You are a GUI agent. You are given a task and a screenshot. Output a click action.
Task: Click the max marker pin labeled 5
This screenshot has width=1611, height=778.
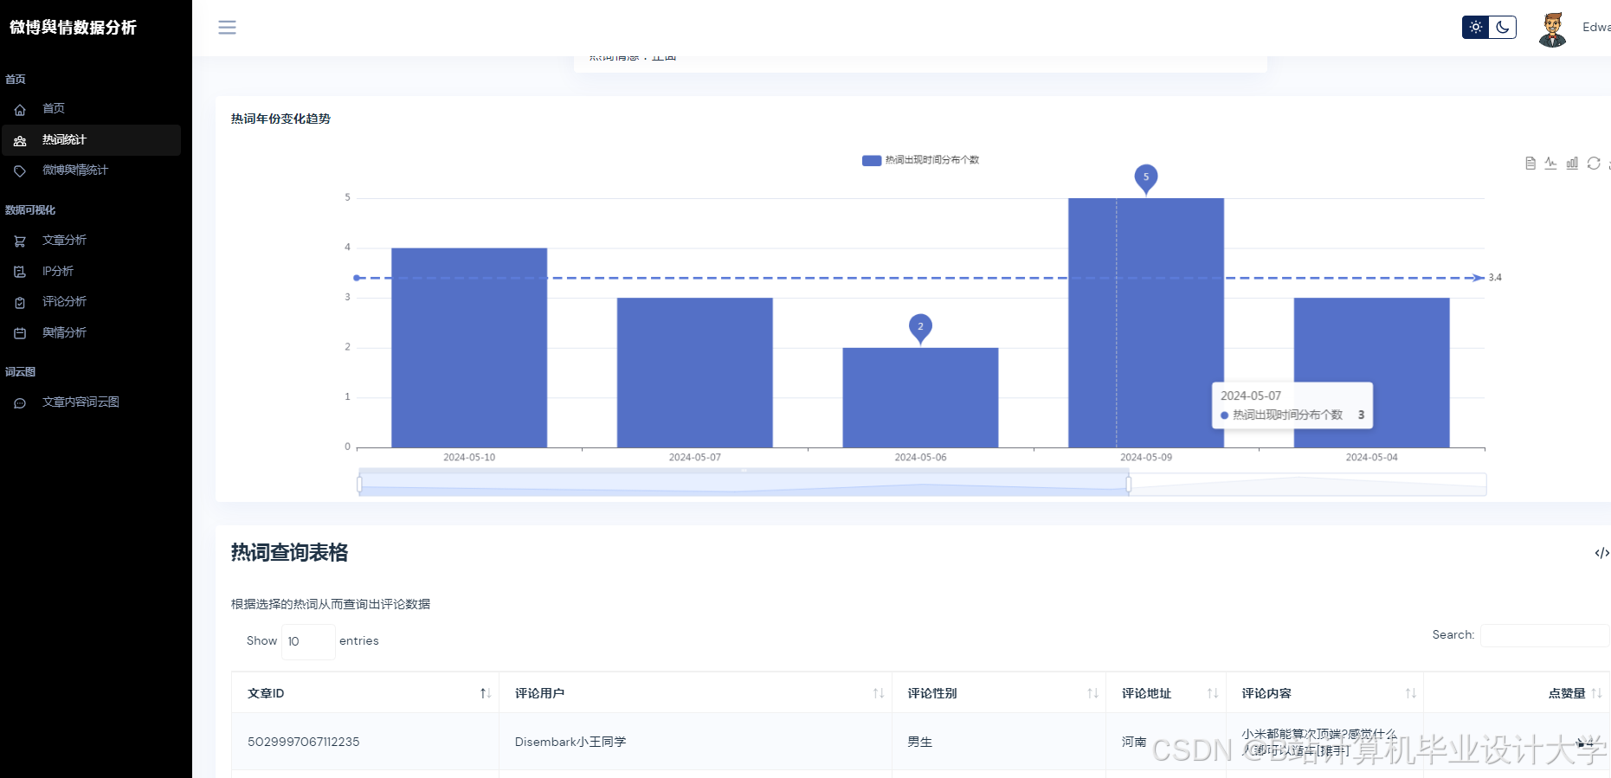(x=1146, y=178)
